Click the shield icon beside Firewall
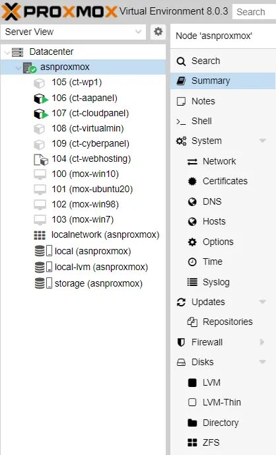The image size is (276, 455). click(181, 343)
